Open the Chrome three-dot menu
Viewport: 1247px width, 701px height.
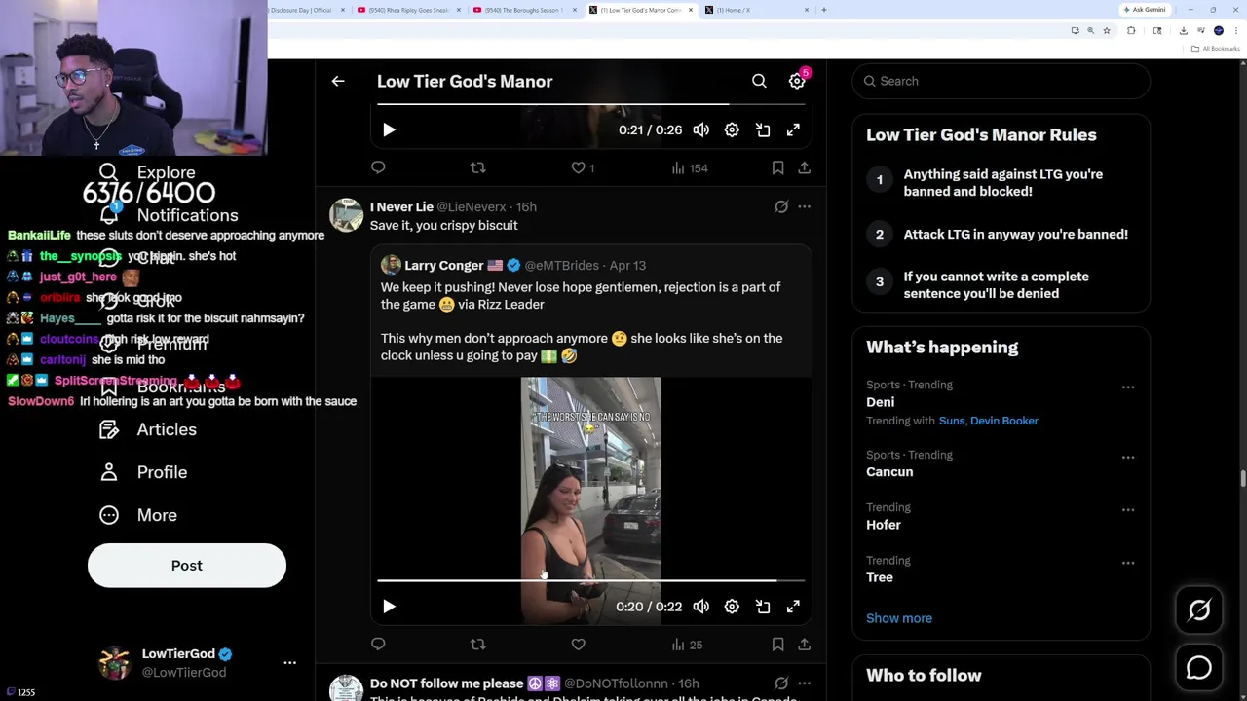pos(1234,30)
